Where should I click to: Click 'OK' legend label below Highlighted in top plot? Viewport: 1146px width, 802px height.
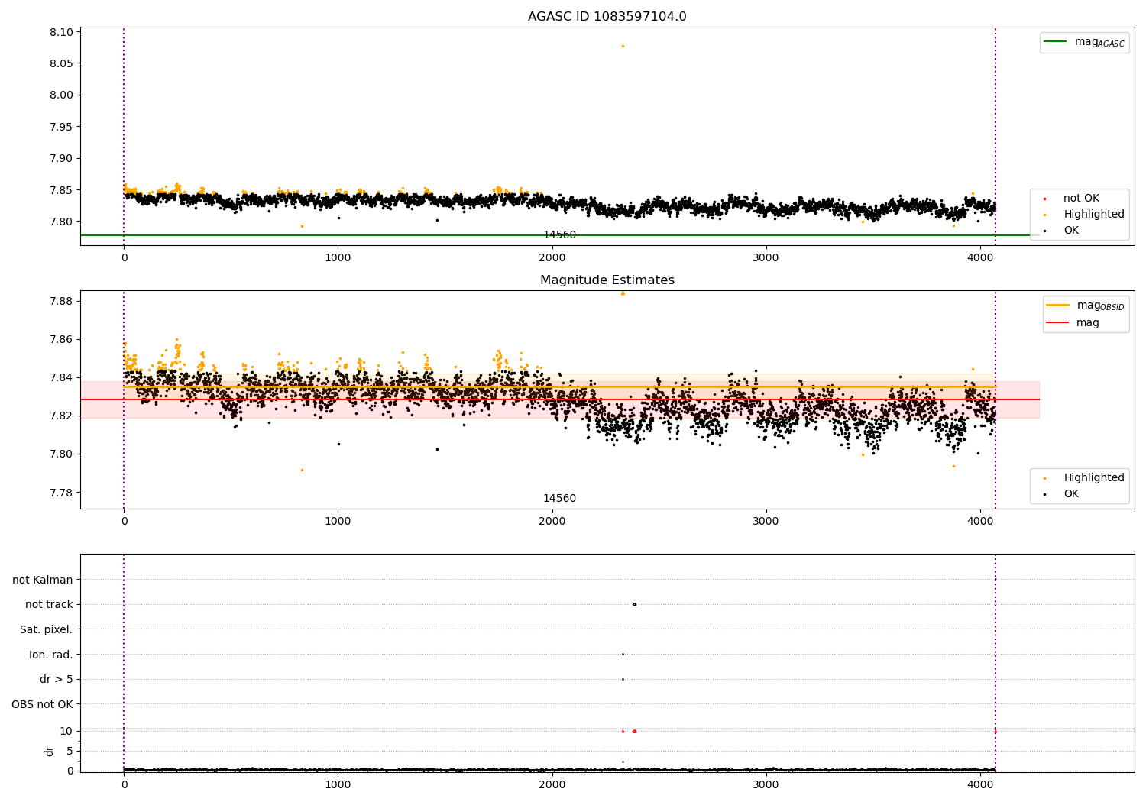(1071, 230)
